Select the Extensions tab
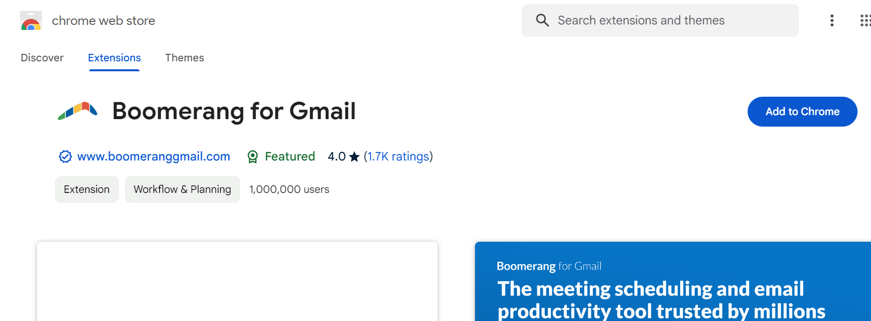Viewport: 871px width, 321px height. click(114, 58)
